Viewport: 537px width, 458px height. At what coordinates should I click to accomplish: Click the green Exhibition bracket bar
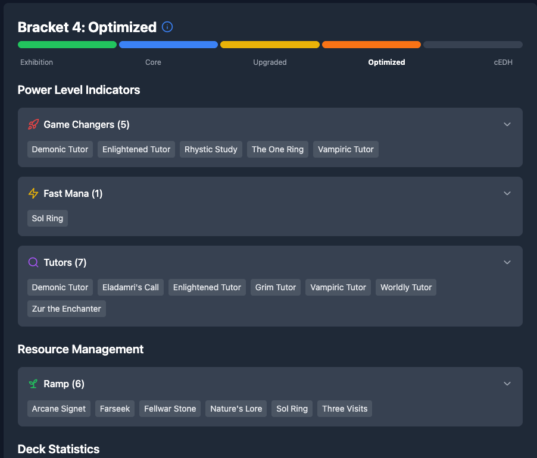(67, 45)
